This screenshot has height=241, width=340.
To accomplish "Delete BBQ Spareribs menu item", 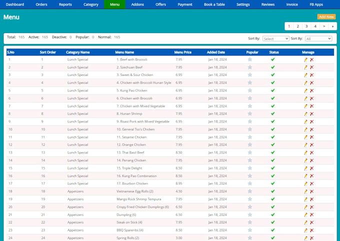I will click(312, 230).
